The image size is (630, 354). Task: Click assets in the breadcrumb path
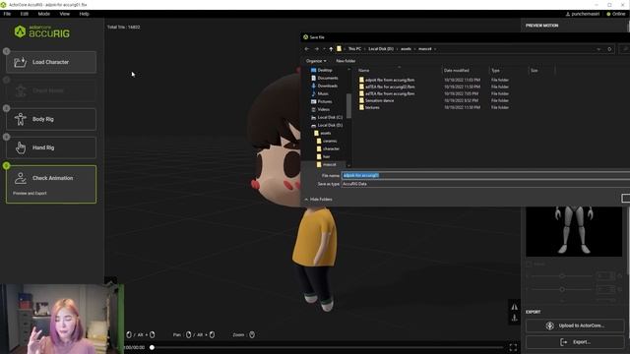click(406, 49)
